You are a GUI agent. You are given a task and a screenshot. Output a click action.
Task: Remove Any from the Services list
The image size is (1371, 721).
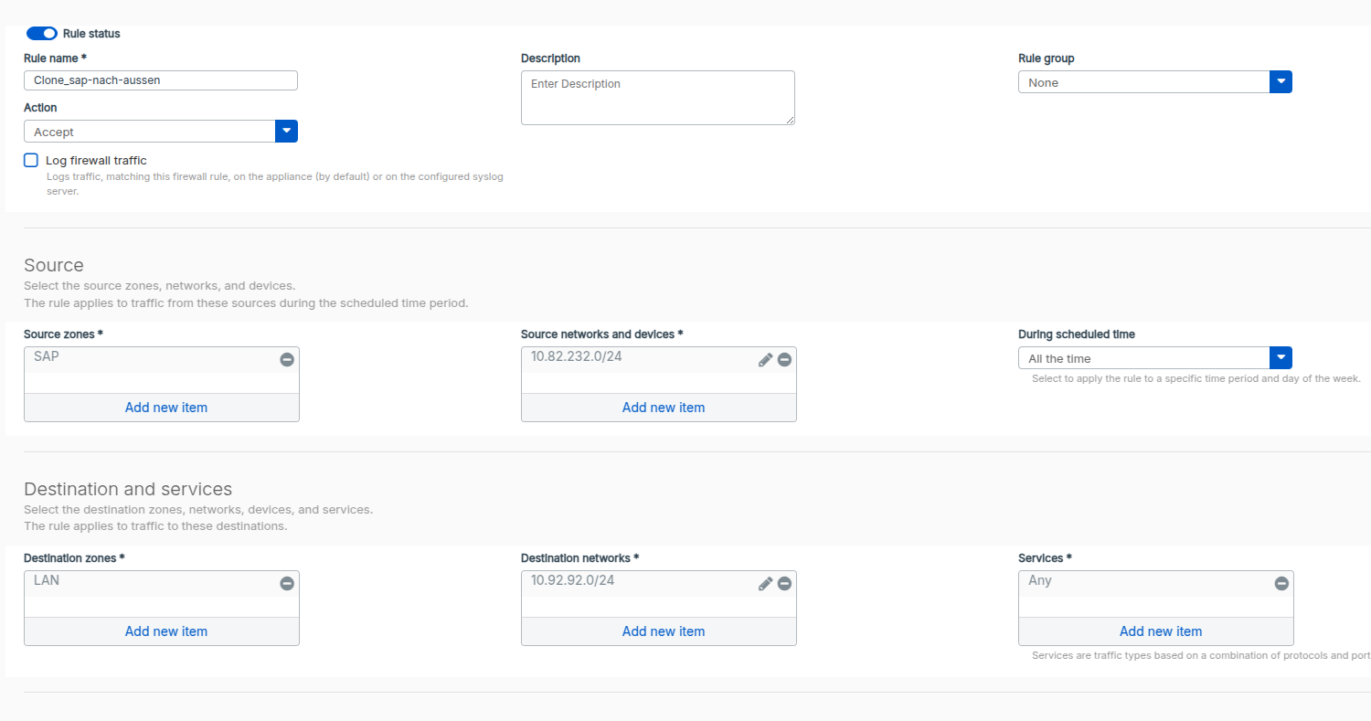pyautogui.click(x=1281, y=584)
